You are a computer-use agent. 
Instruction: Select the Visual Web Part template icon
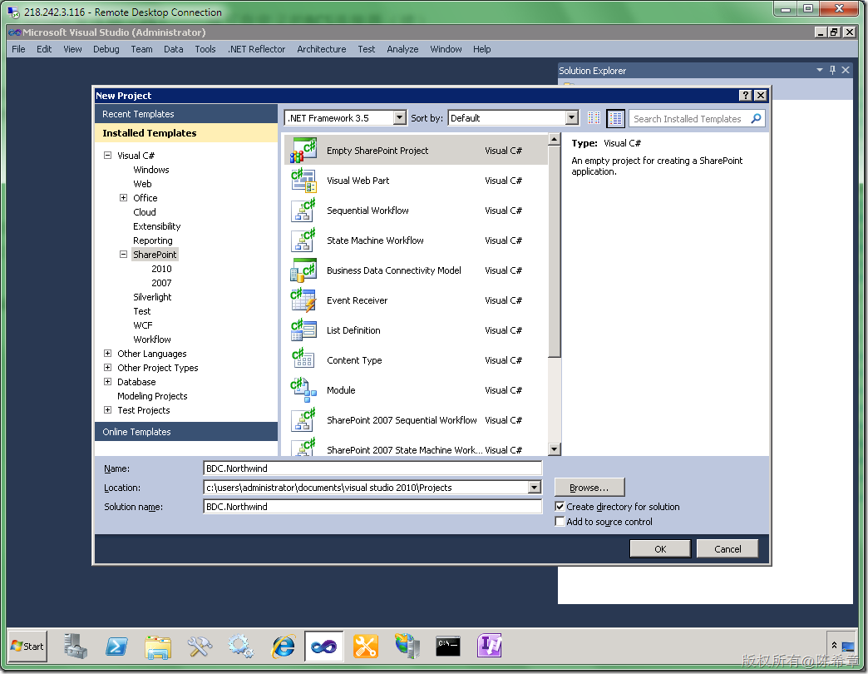tap(303, 181)
